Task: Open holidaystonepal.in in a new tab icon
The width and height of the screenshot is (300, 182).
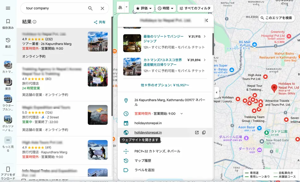Action: tap(197, 132)
